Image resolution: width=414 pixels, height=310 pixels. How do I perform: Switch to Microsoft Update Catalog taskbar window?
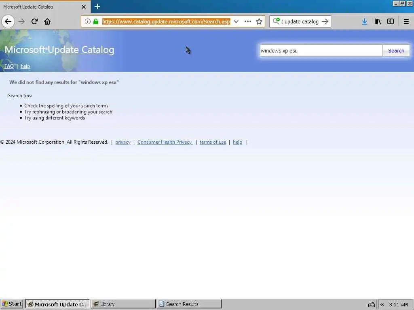pyautogui.click(x=57, y=304)
